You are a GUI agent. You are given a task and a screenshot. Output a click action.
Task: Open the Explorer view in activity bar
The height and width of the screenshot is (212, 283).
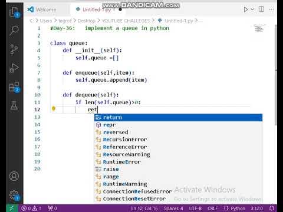(14, 12)
